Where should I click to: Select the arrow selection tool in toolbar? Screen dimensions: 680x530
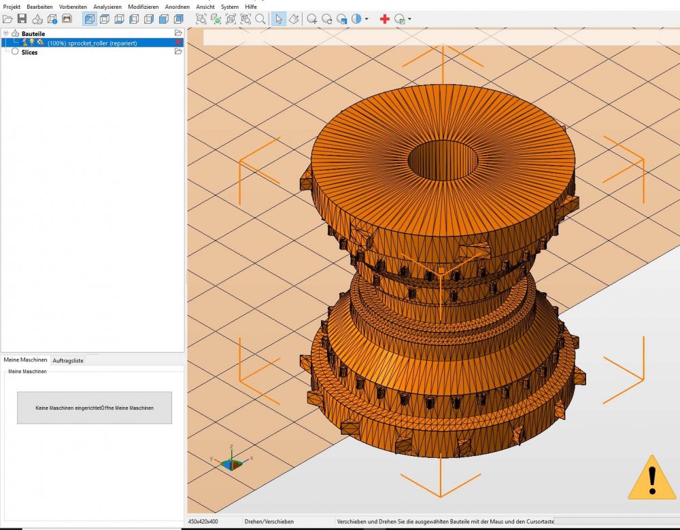pyautogui.click(x=279, y=20)
